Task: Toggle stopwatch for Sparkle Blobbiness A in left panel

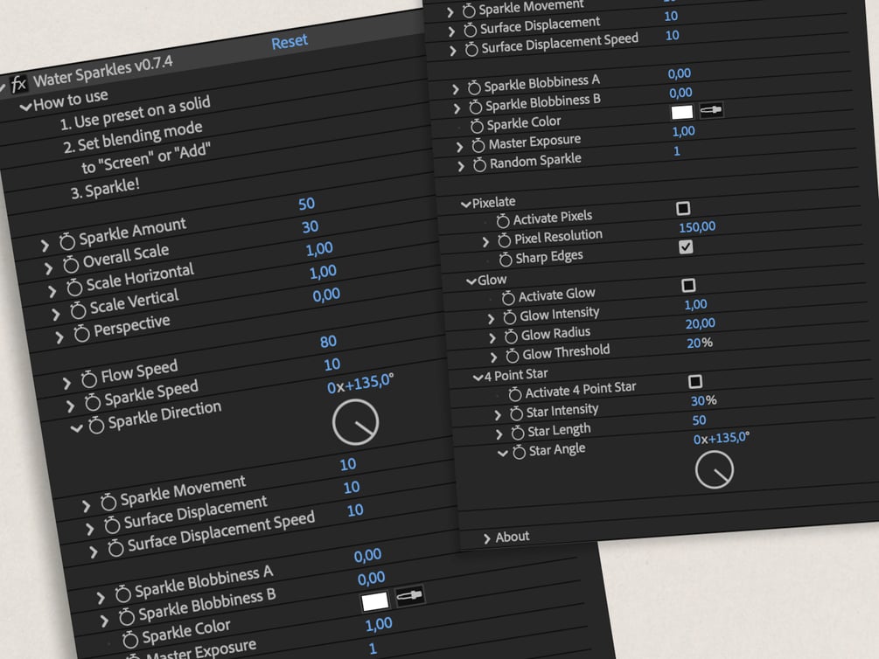Action: pos(122,593)
